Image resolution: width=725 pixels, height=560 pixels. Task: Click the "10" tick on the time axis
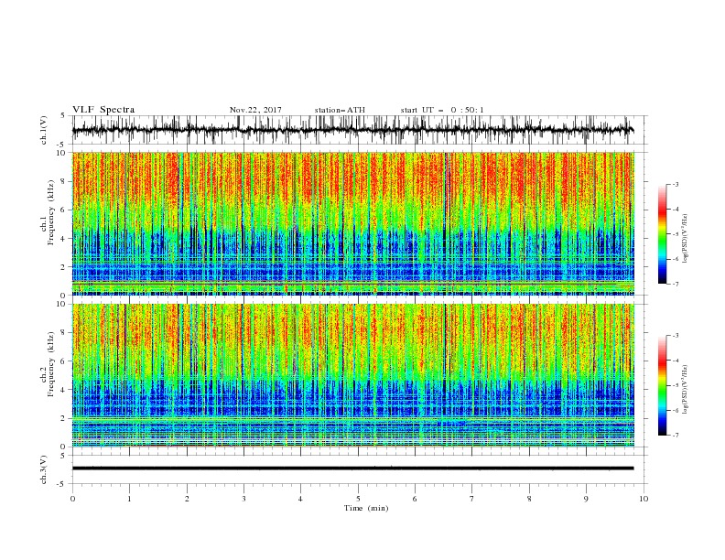pos(644,499)
